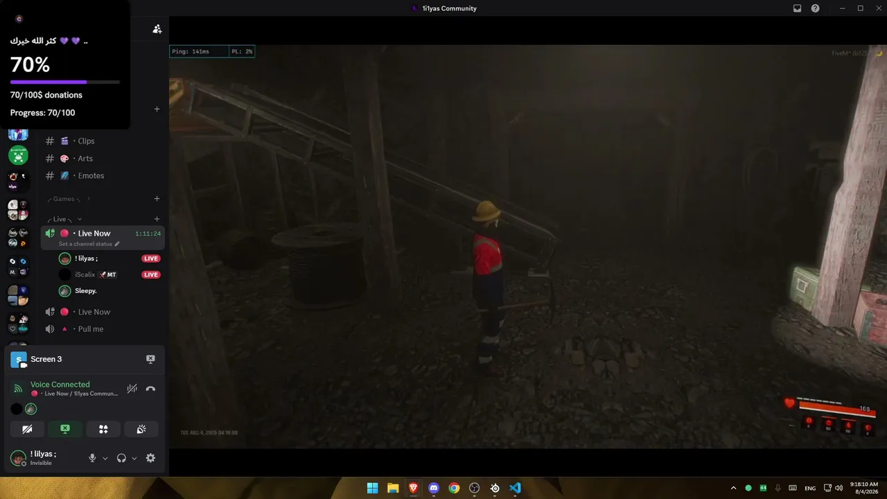The image size is (887, 499).
Task: Open the Windows Start menu
Action: point(372,488)
